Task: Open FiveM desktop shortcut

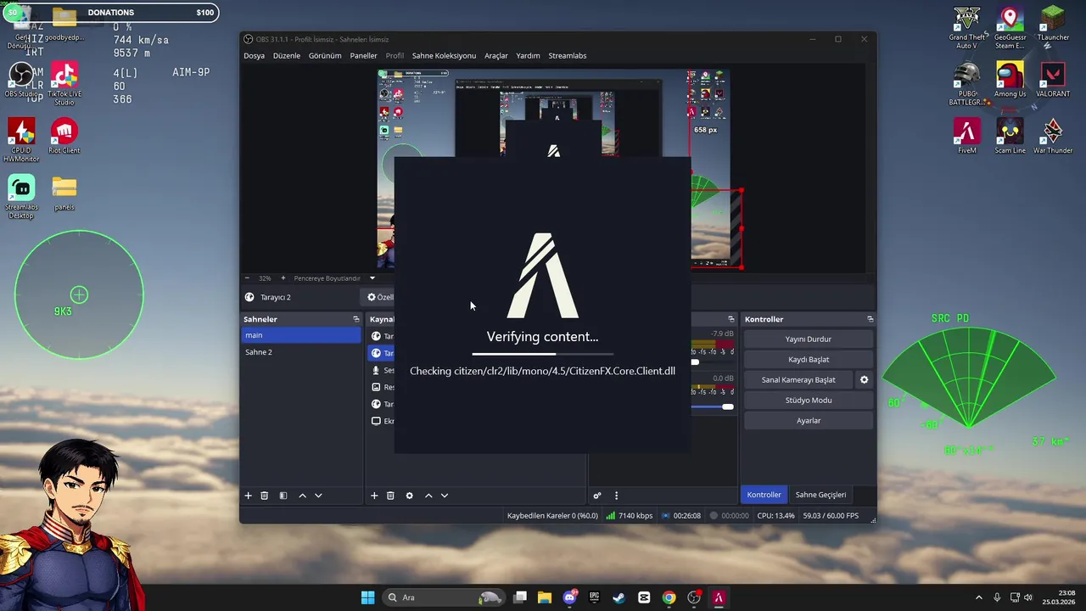Action: click(966, 137)
